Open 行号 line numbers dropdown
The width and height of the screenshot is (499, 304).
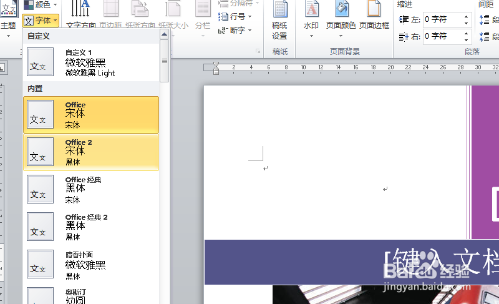(x=235, y=16)
